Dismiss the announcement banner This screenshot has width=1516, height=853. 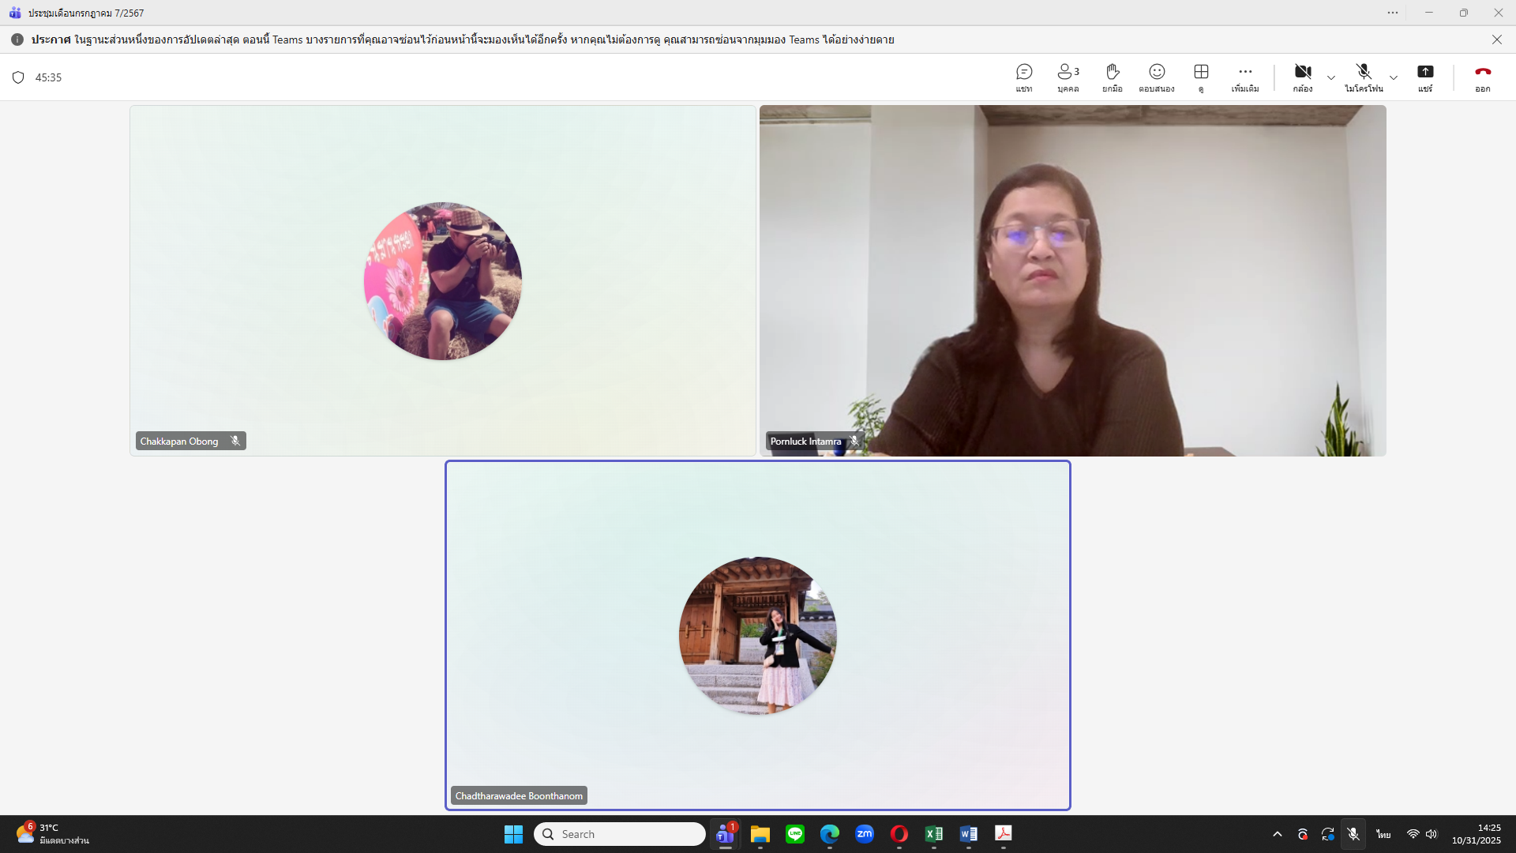click(1496, 39)
